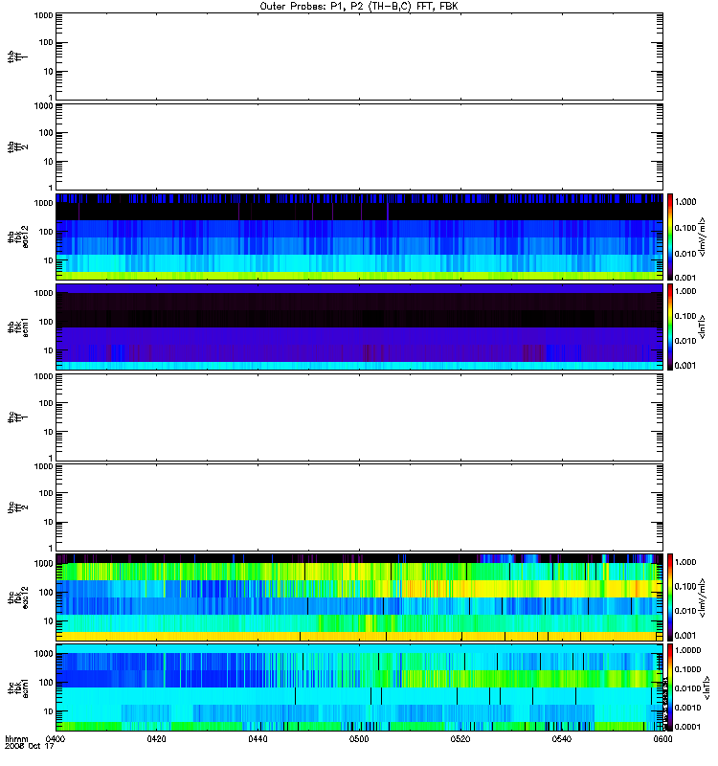This screenshot has width=718, height=766.
Task: Click the 'thc fbk scm1' y-axis title
Action: (18, 687)
